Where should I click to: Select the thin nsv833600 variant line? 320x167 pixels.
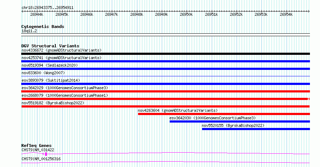point(165,76)
